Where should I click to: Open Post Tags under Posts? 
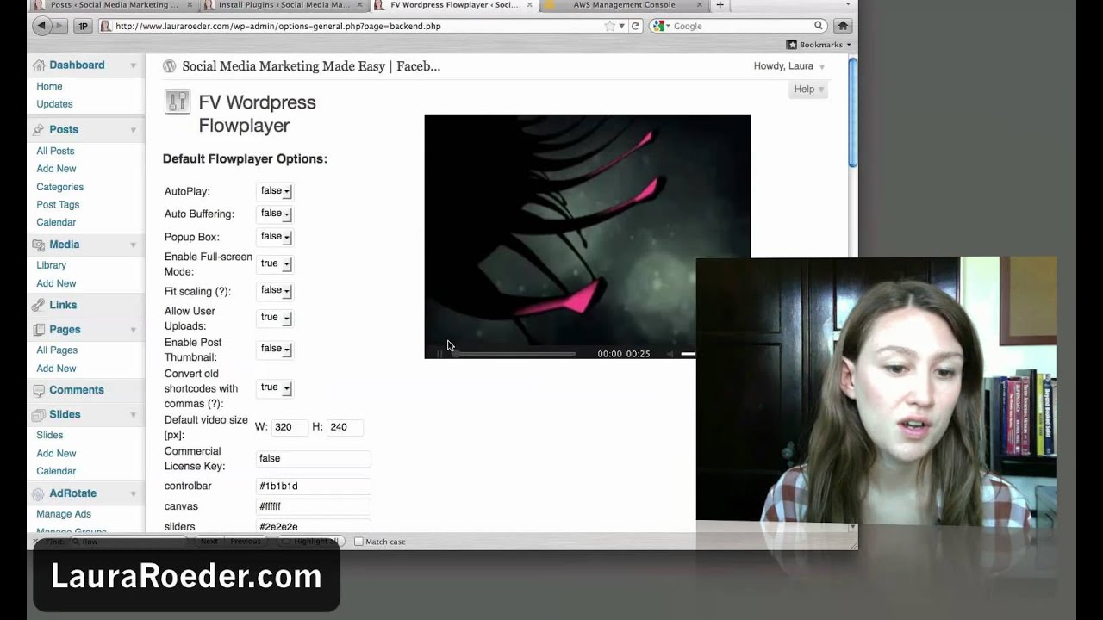[58, 205]
